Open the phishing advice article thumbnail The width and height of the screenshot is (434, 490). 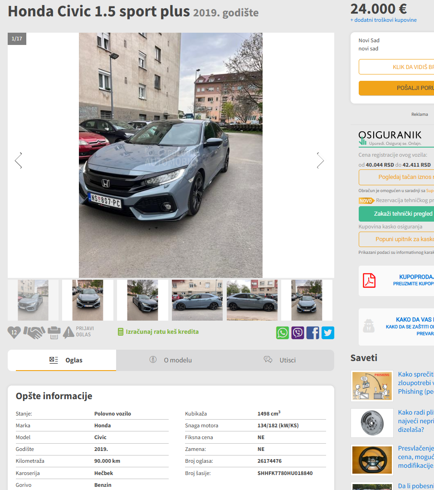click(372, 386)
